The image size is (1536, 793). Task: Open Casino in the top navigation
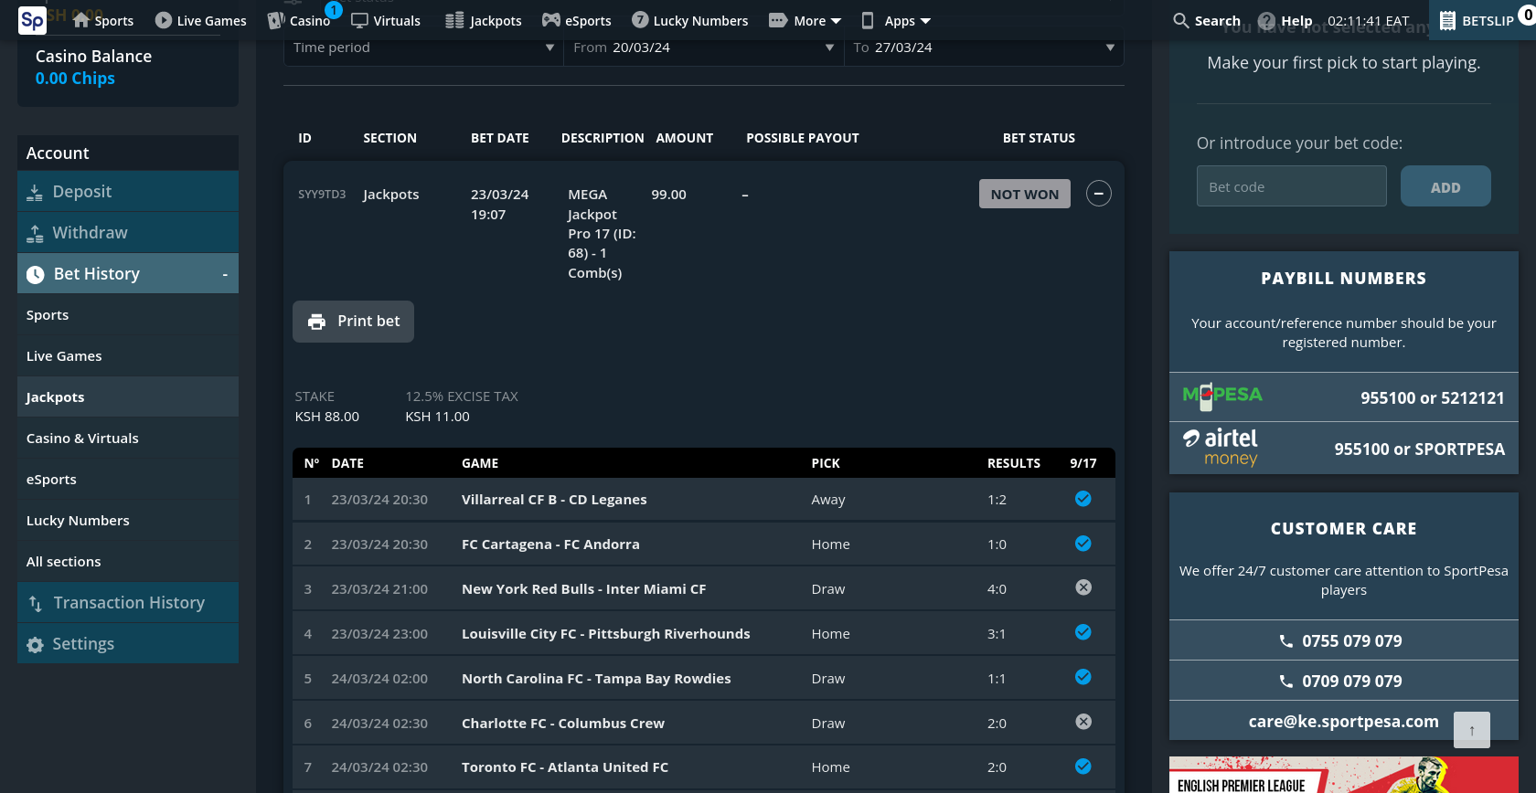299,20
